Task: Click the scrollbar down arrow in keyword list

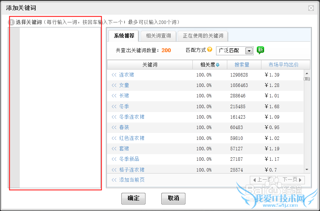Action: tap(307, 170)
